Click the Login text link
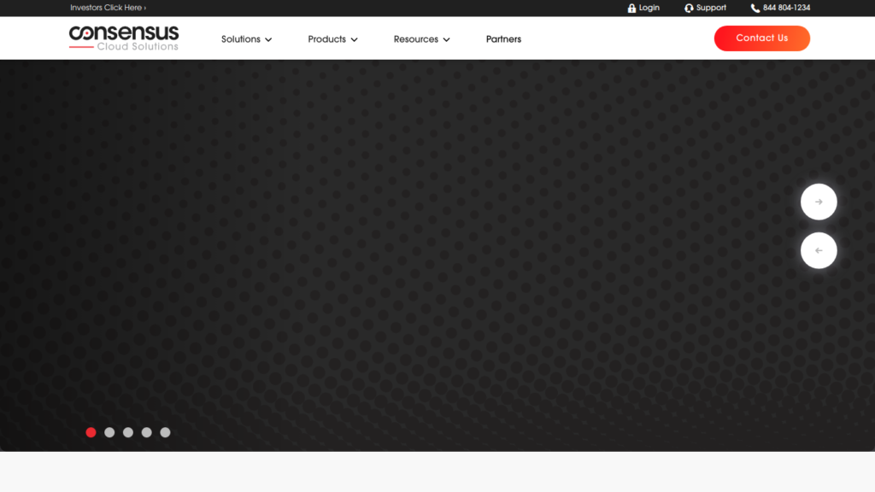 (649, 8)
